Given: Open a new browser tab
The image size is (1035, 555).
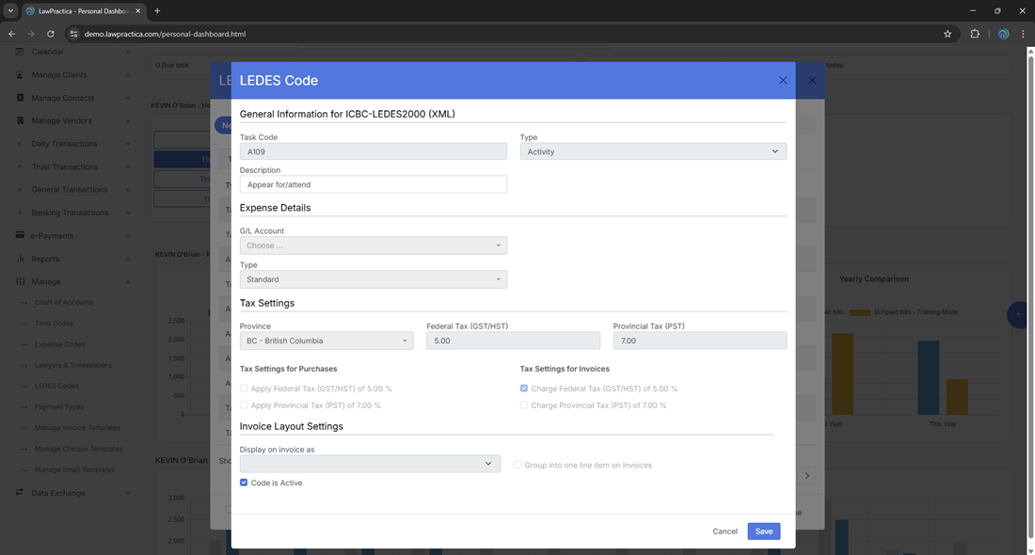Looking at the screenshot, I should tap(157, 11).
